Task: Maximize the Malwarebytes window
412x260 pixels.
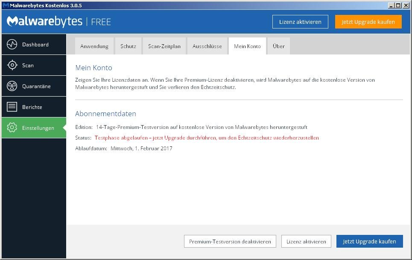Action: [x=398, y=6]
